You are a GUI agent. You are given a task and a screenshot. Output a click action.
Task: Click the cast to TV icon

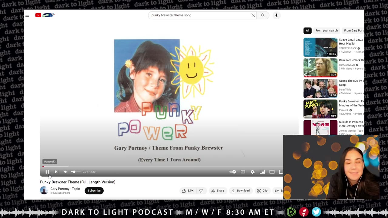281,172
